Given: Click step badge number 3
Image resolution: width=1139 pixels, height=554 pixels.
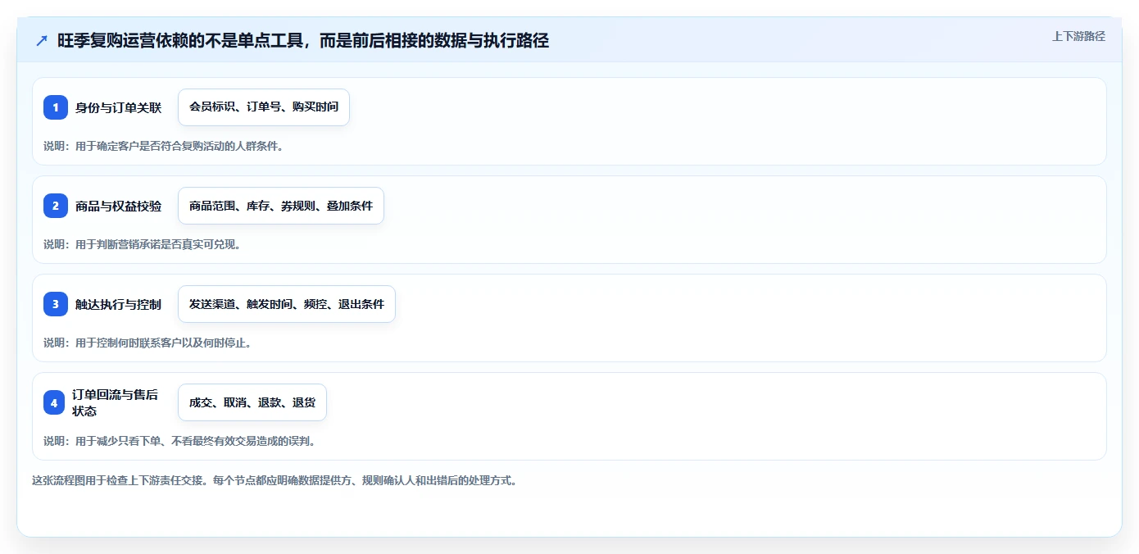Looking at the screenshot, I should [x=56, y=304].
